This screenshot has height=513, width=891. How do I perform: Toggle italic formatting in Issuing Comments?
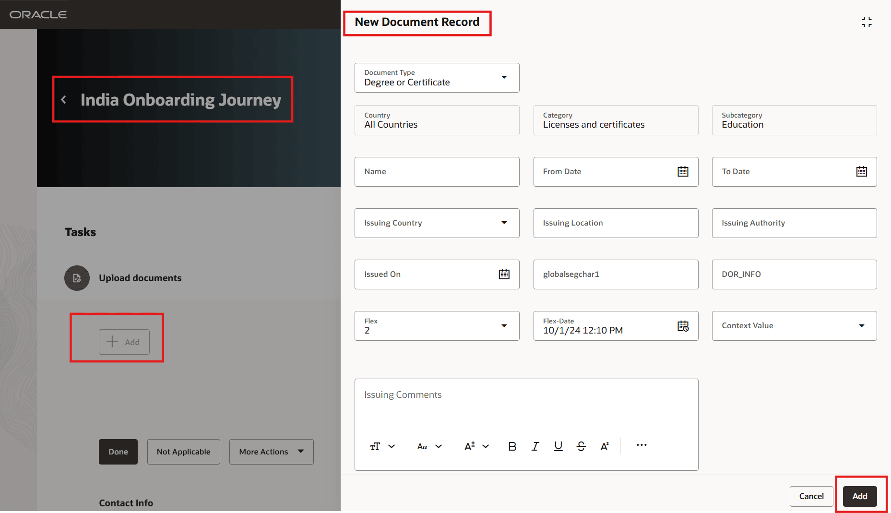(x=535, y=446)
